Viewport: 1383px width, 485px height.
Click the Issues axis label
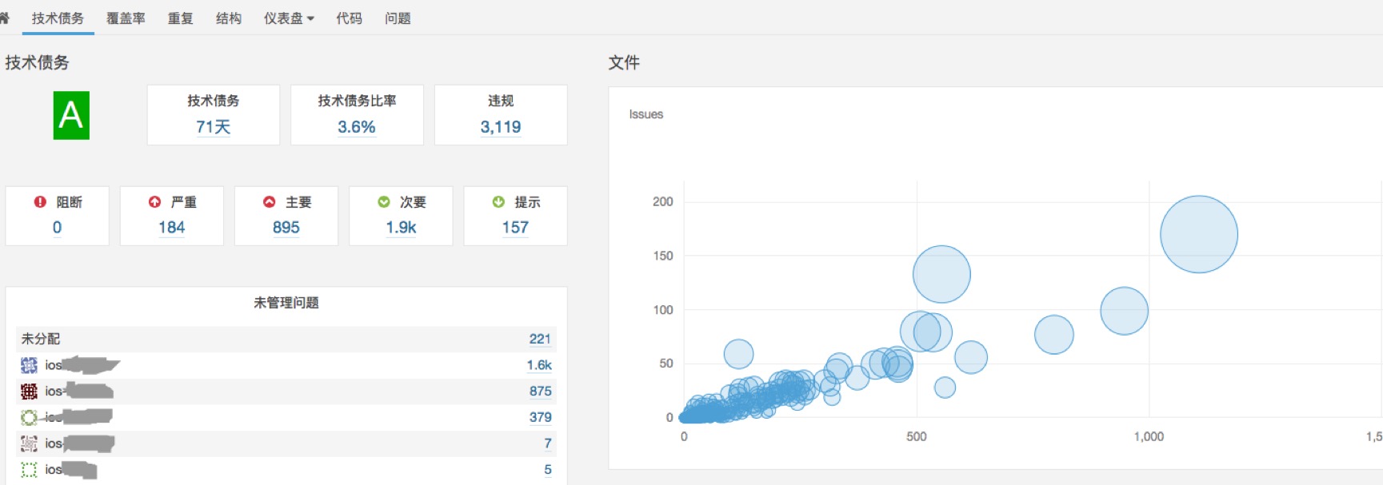[646, 114]
